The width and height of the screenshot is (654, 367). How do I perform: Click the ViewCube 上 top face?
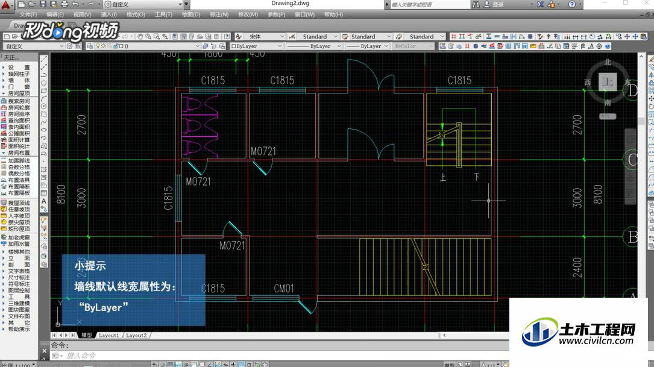tap(608, 82)
